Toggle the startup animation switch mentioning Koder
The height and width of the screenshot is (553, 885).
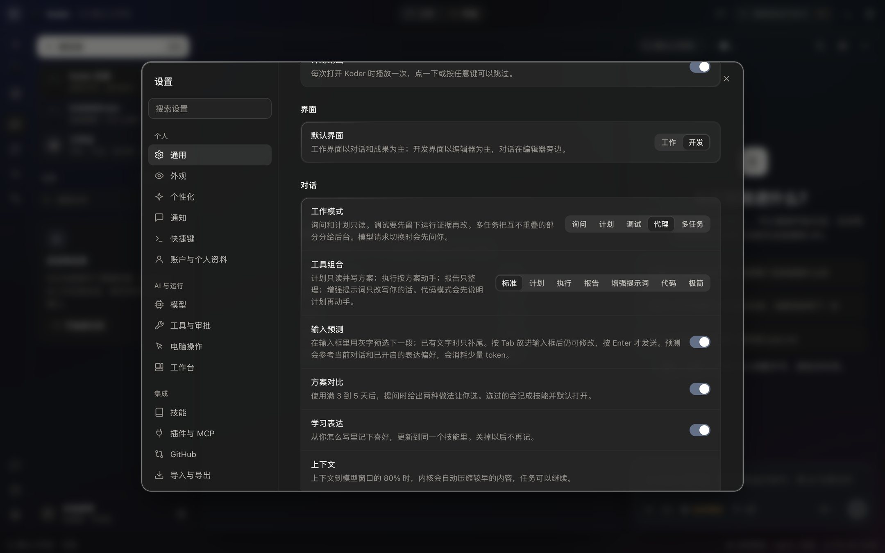coord(699,67)
